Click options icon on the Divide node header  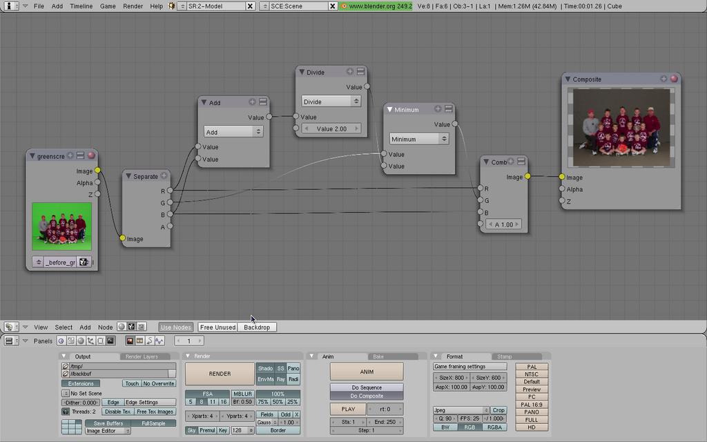tap(360, 72)
